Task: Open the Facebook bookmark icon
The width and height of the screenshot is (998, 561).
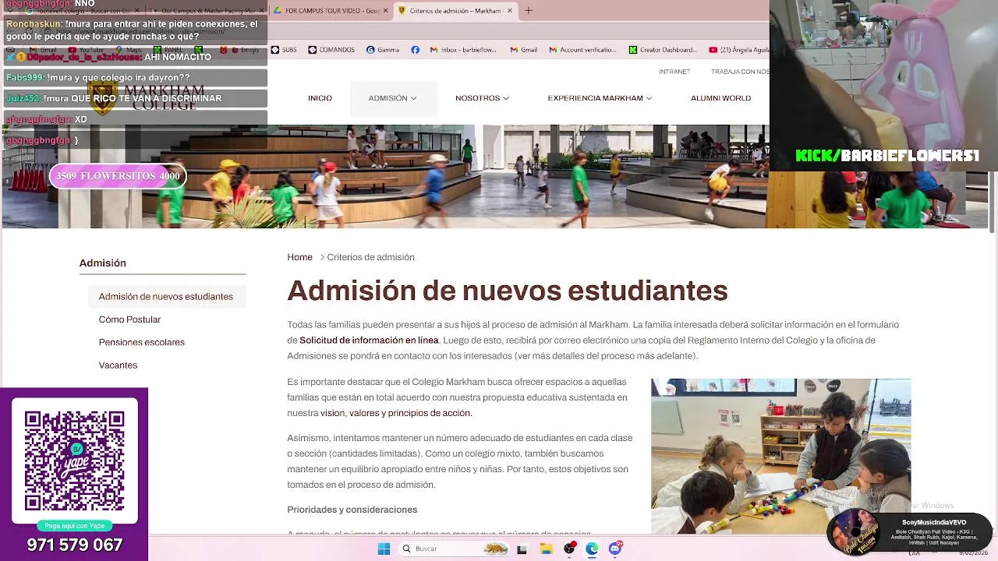Action: [415, 50]
